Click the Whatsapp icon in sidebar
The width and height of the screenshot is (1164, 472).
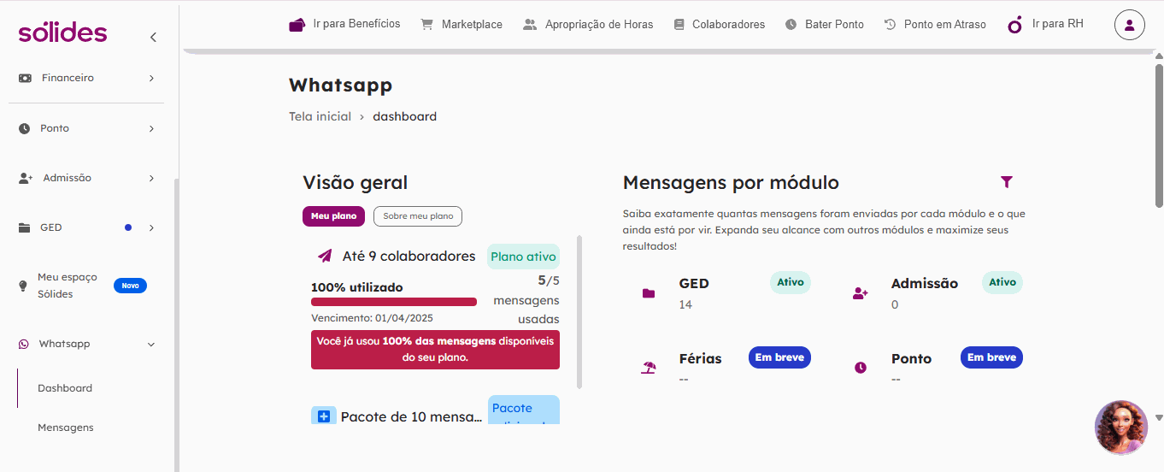[x=24, y=344]
